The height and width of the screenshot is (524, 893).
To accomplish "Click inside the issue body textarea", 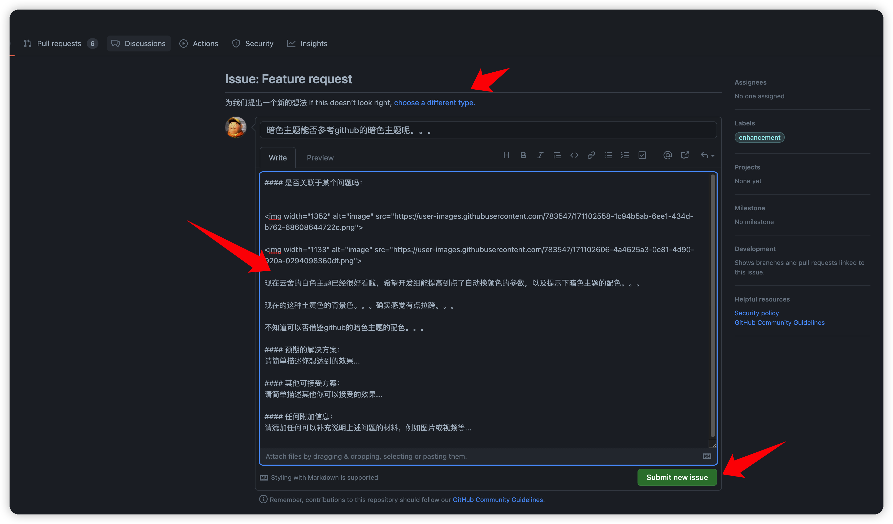I will [484, 310].
